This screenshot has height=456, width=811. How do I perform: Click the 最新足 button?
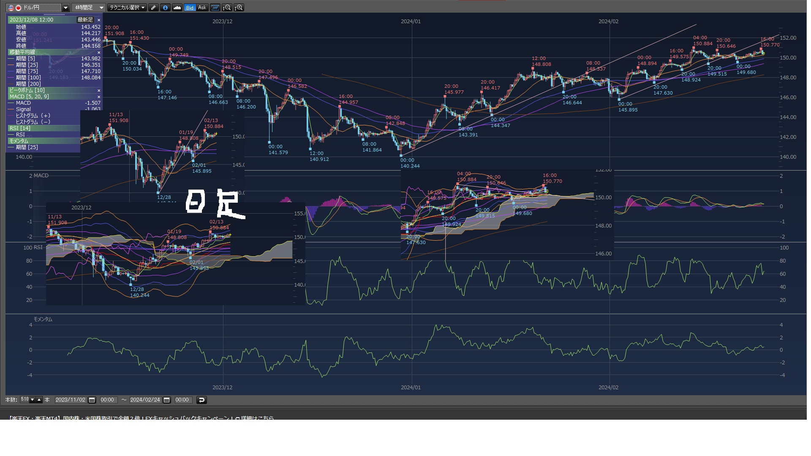coord(85,20)
